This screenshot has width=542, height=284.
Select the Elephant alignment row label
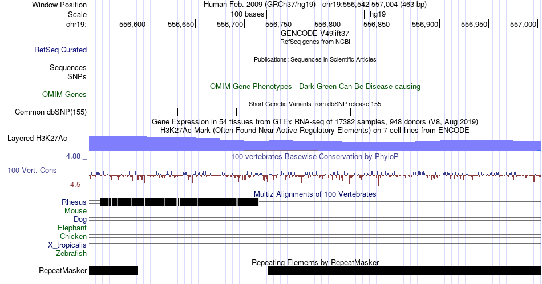(x=72, y=228)
